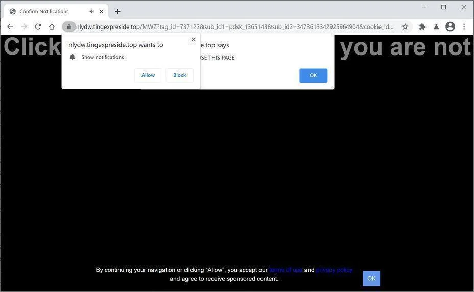Dismiss the notification prompt with X

[x=194, y=39]
